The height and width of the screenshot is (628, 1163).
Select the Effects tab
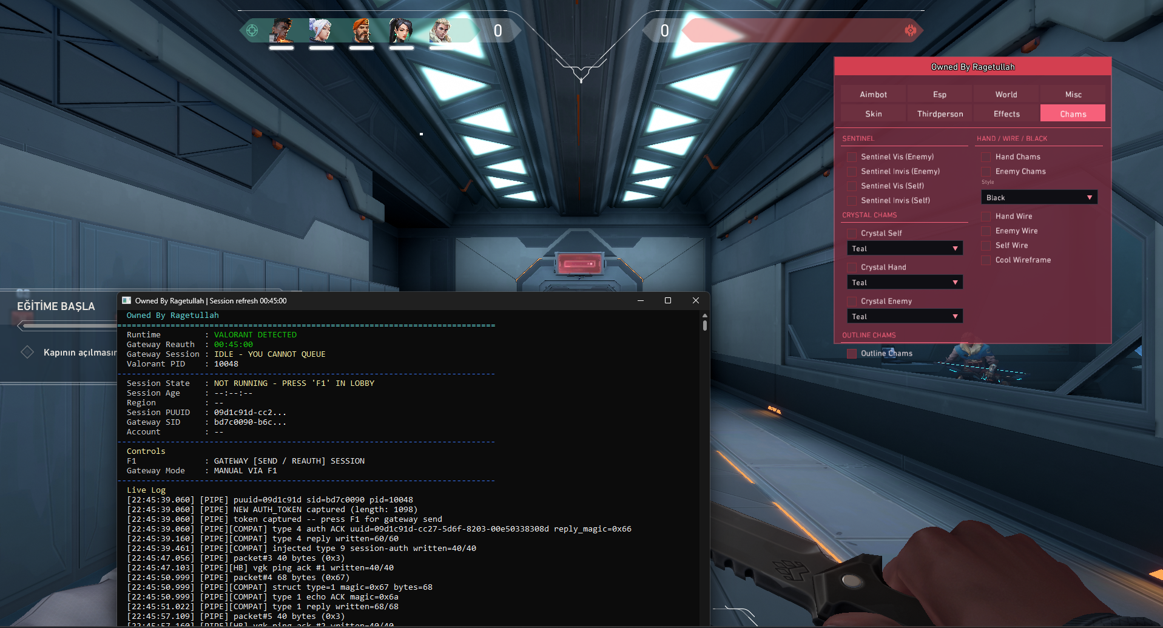pyautogui.click(x=1006, y=113)
